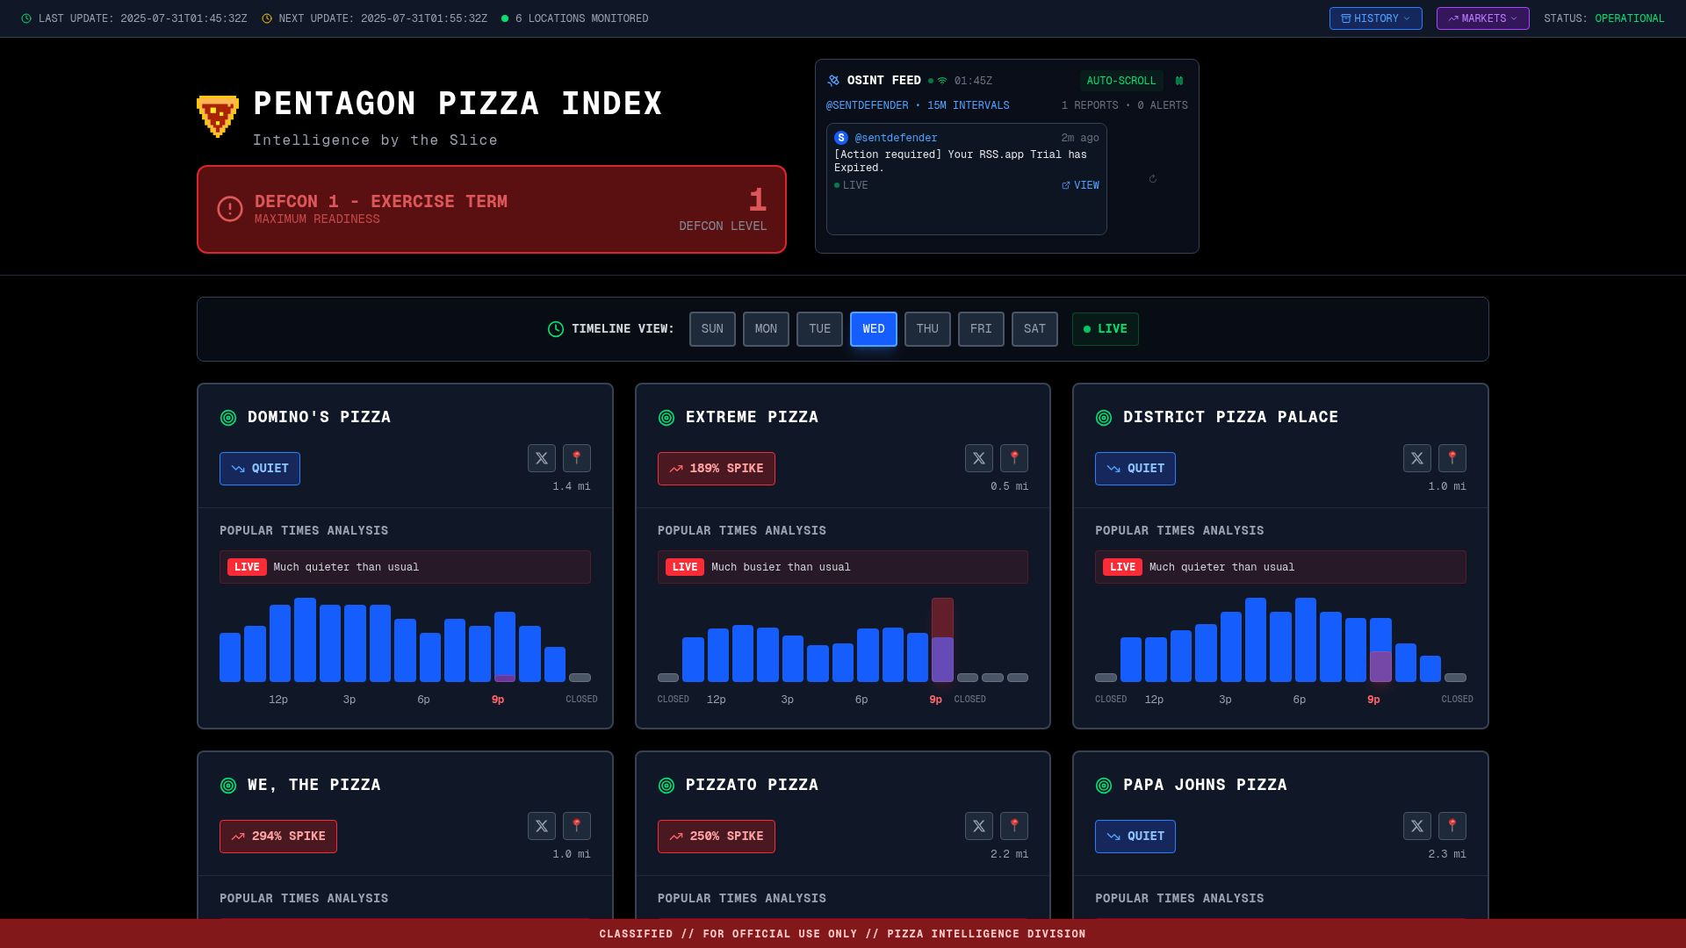This screenshot has height=948, width=1686.
Task: Select the TUE timeline tab
Action: (819, 329)
